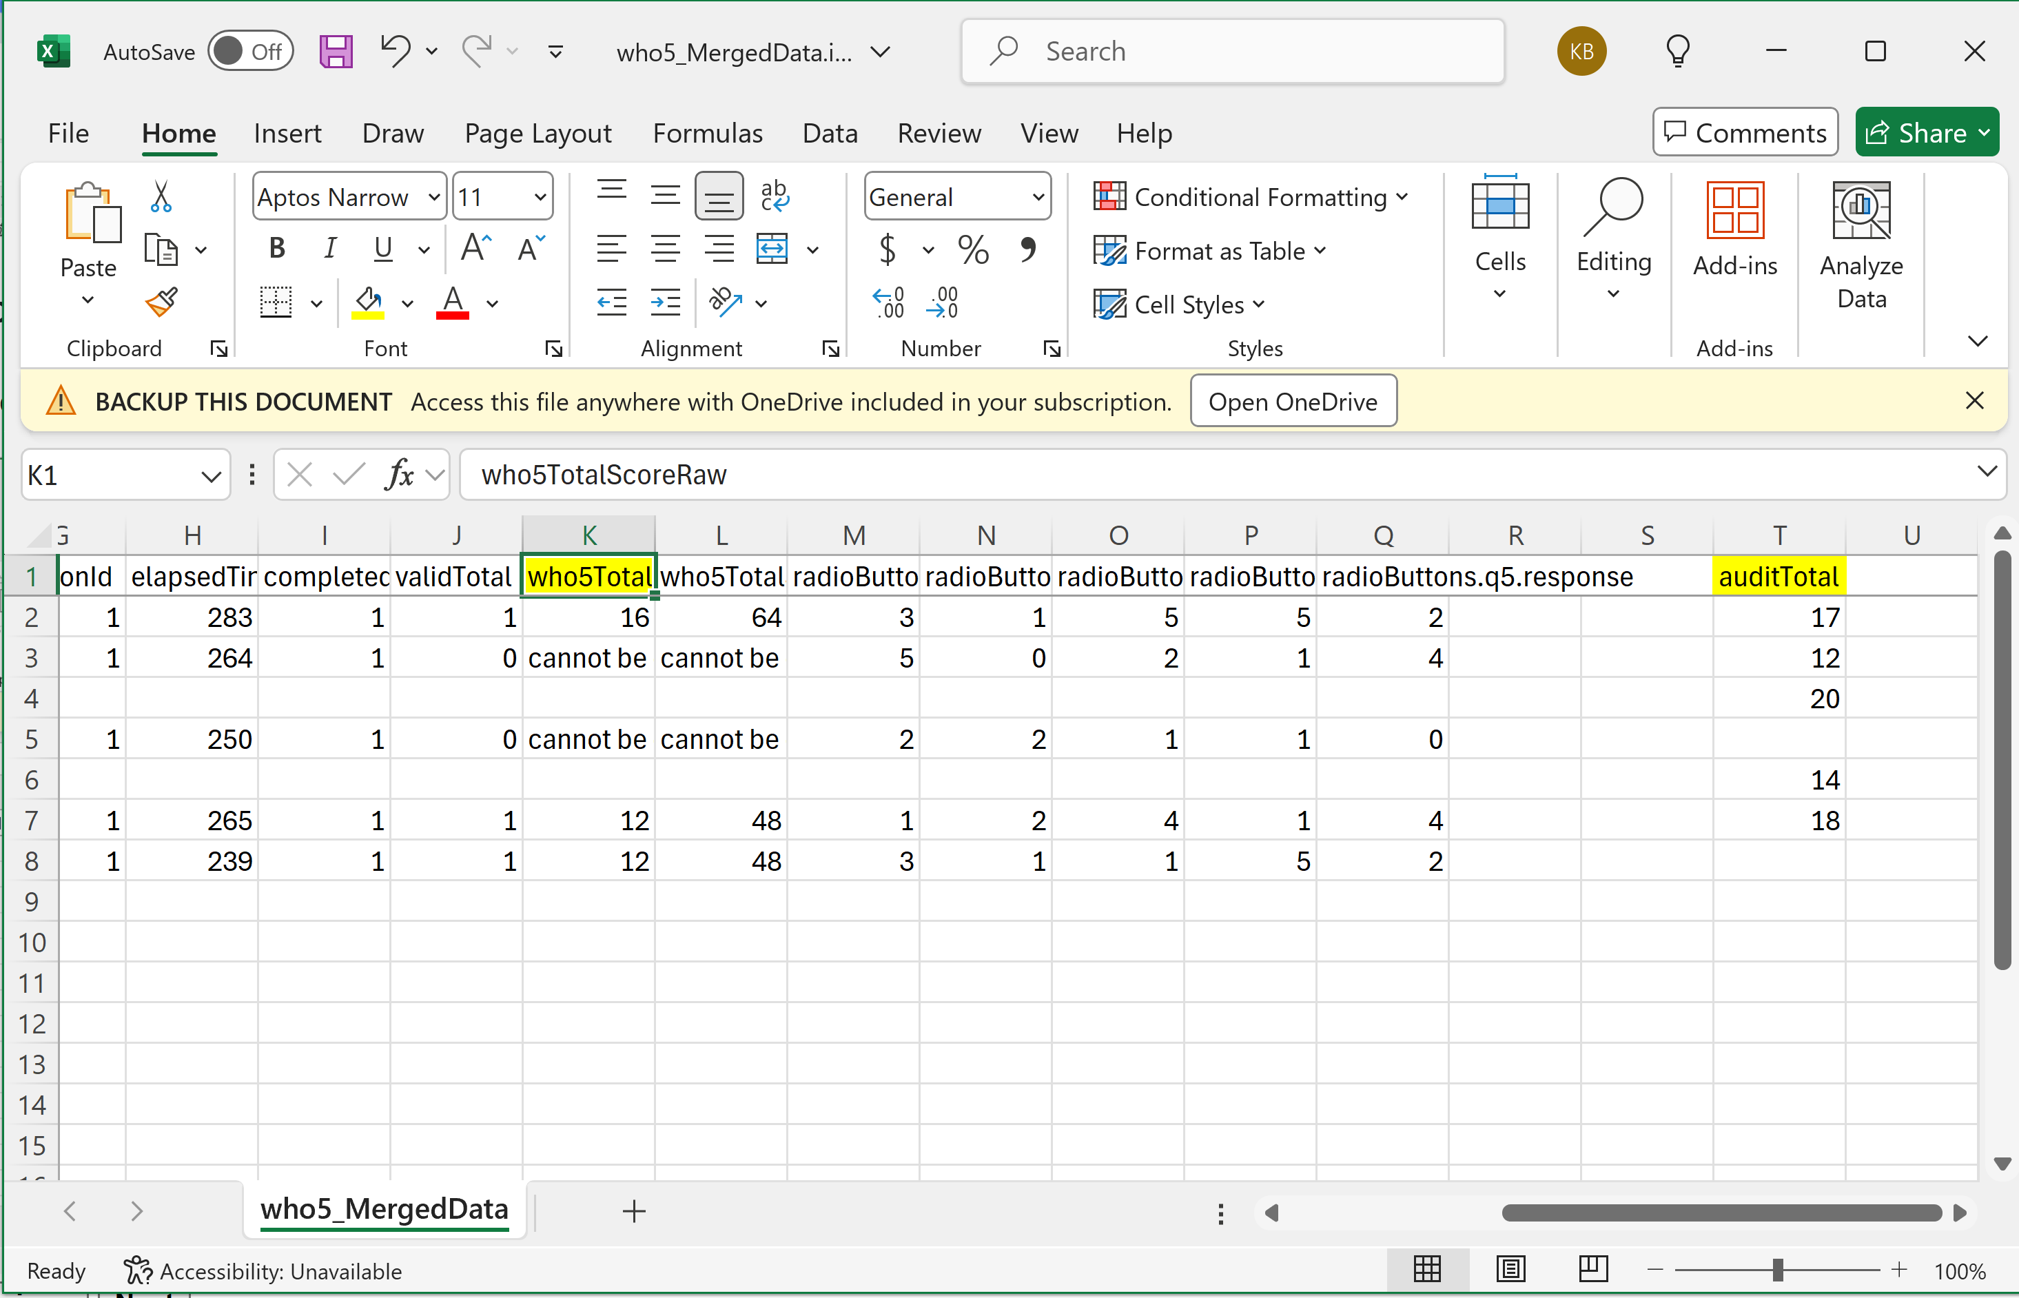This screenshot has width=2019, height=1298.
Task: Click the Data menu tab
Action: click(828, 131)
